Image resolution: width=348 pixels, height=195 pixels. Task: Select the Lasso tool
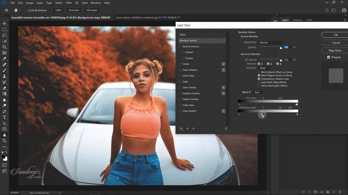4,35
